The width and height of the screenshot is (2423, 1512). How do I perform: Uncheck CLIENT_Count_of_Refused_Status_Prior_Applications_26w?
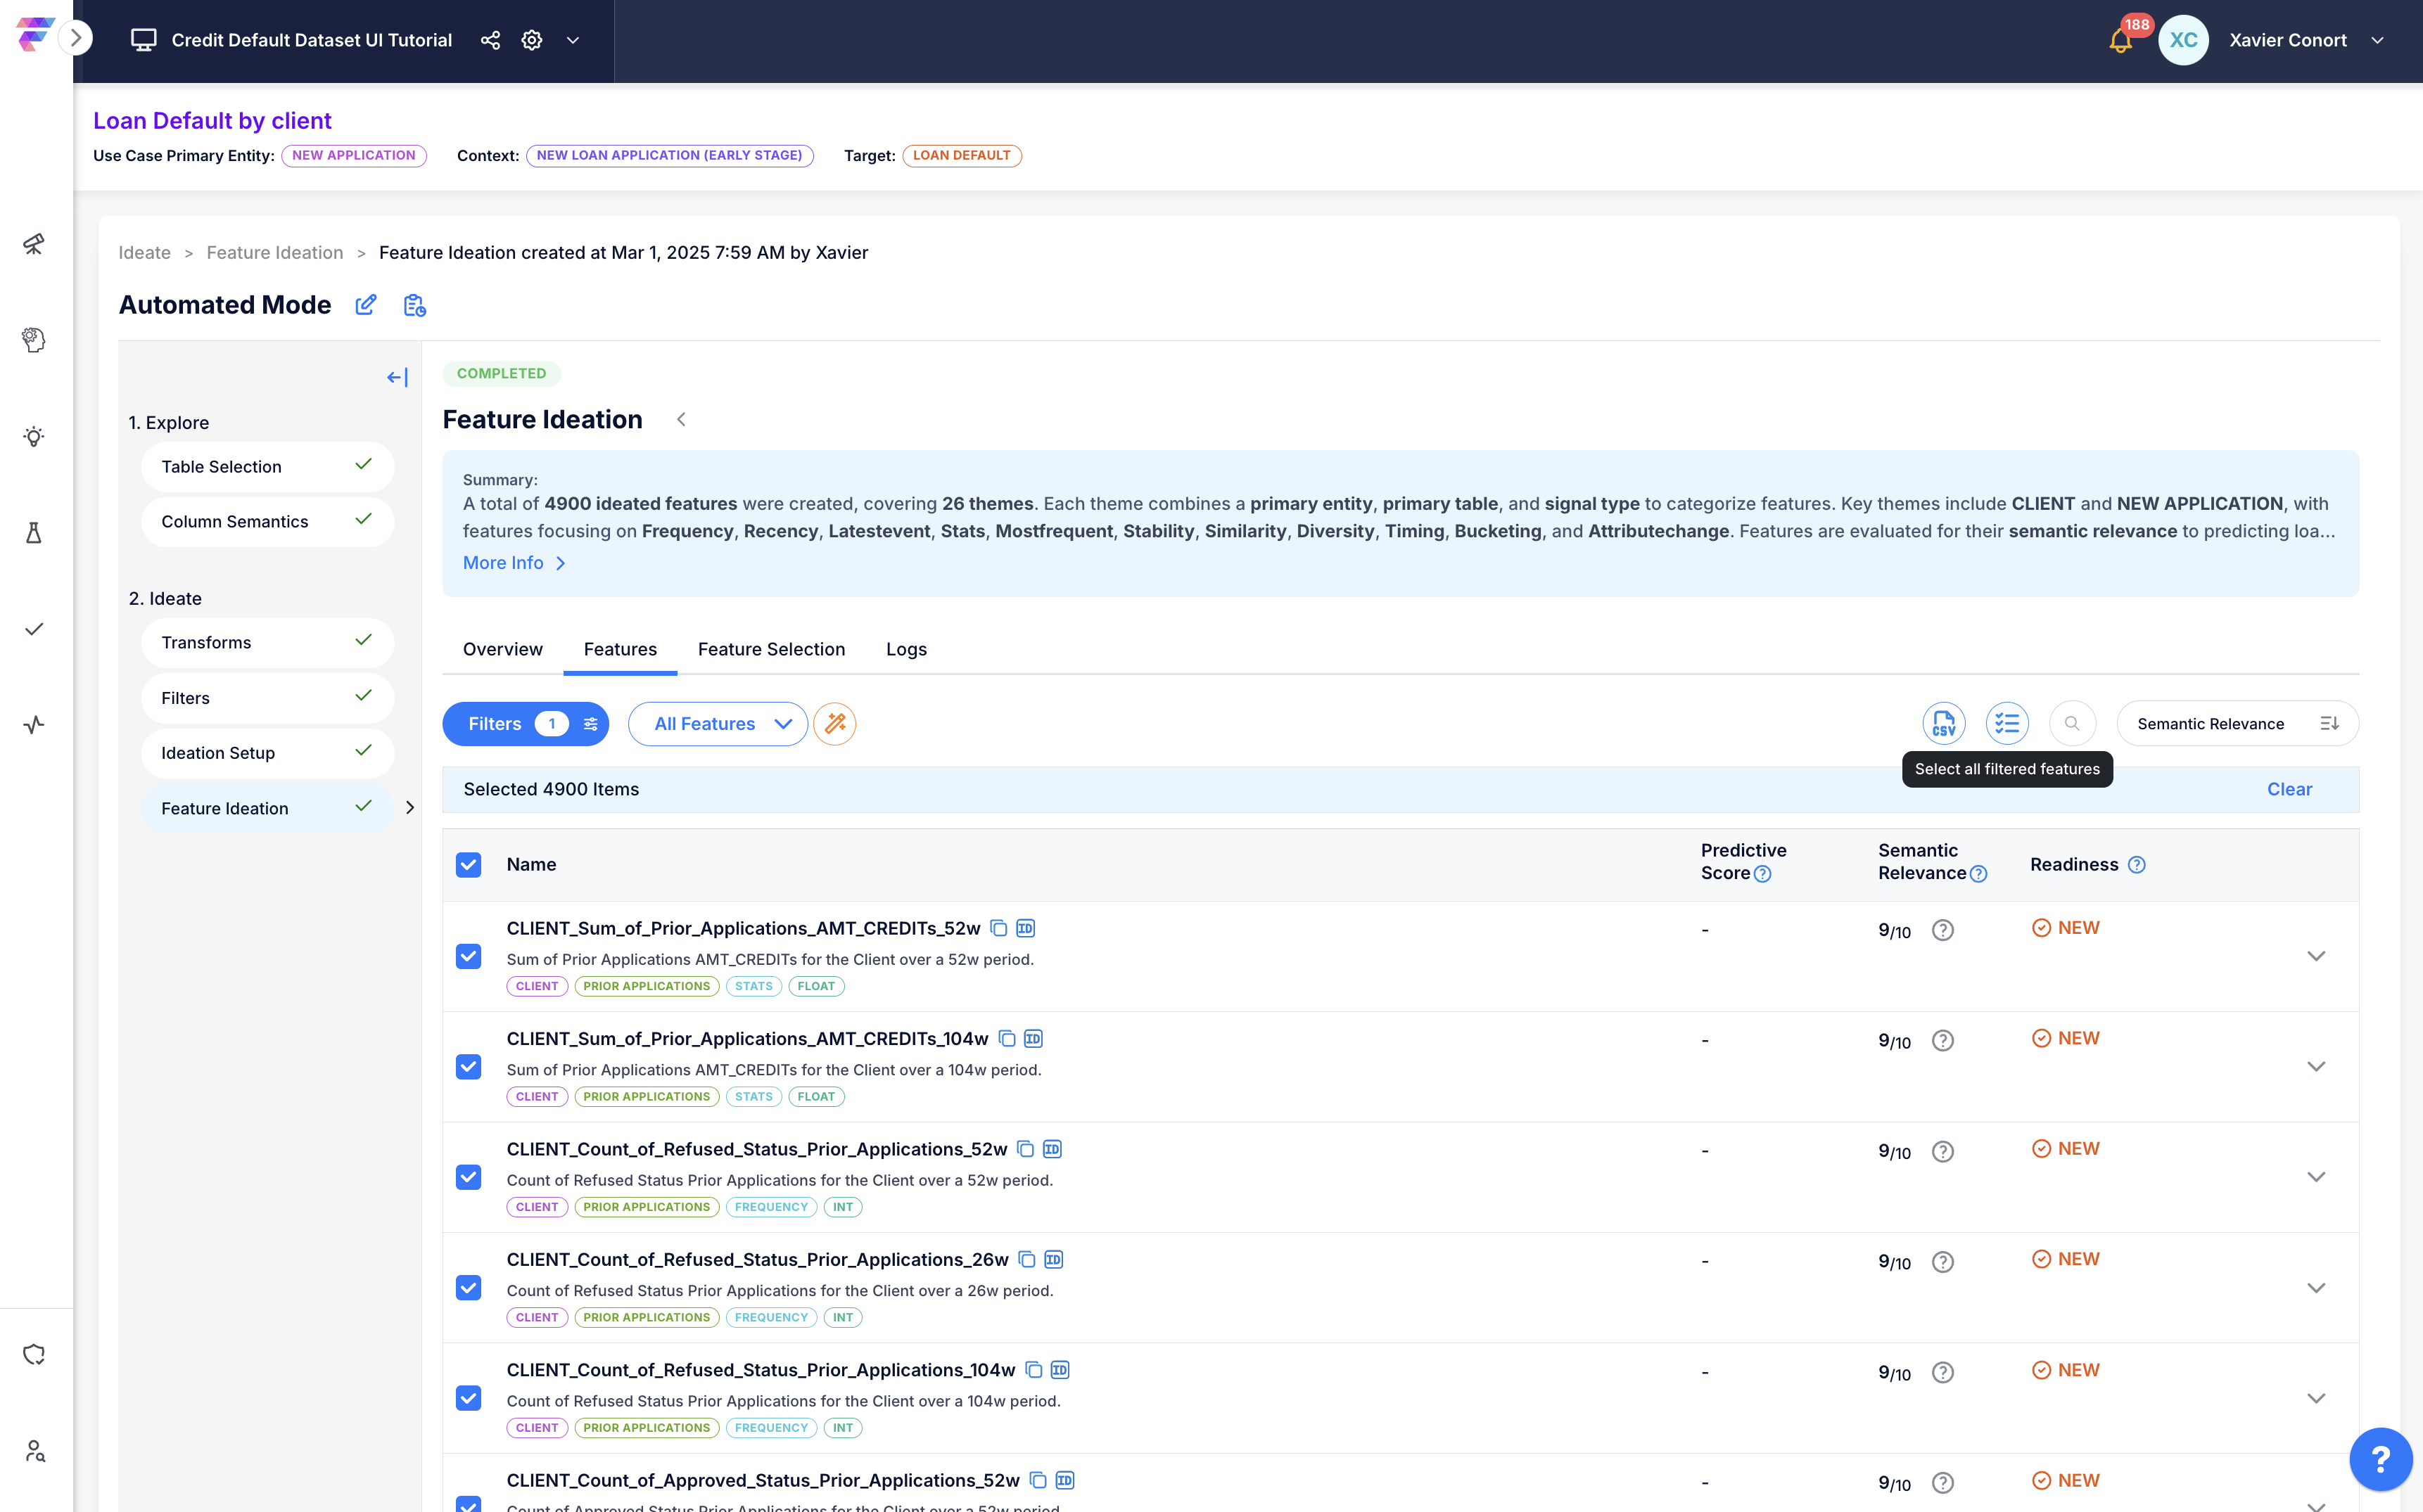point(469,1288)
